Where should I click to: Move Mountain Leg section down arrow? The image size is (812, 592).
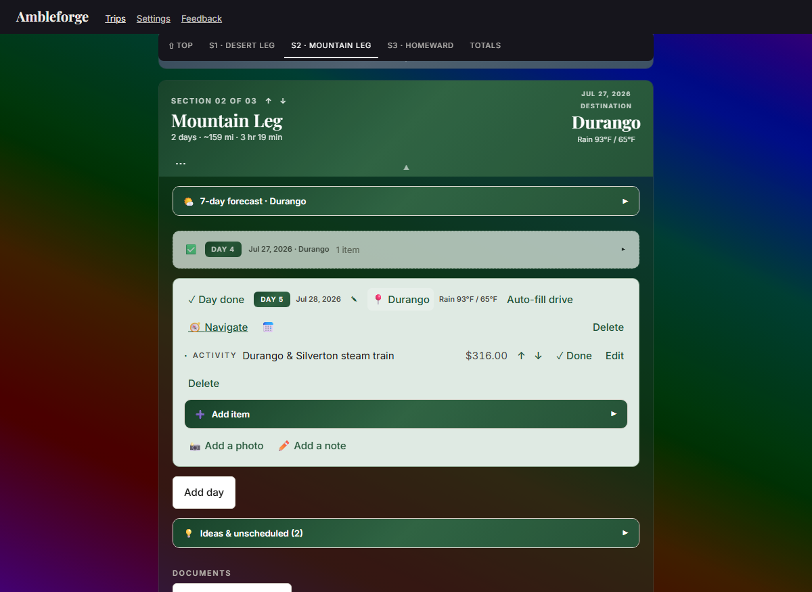[x=283, y=101]
